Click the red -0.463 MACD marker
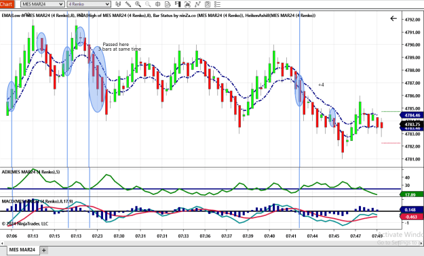 tap(412, 217)
